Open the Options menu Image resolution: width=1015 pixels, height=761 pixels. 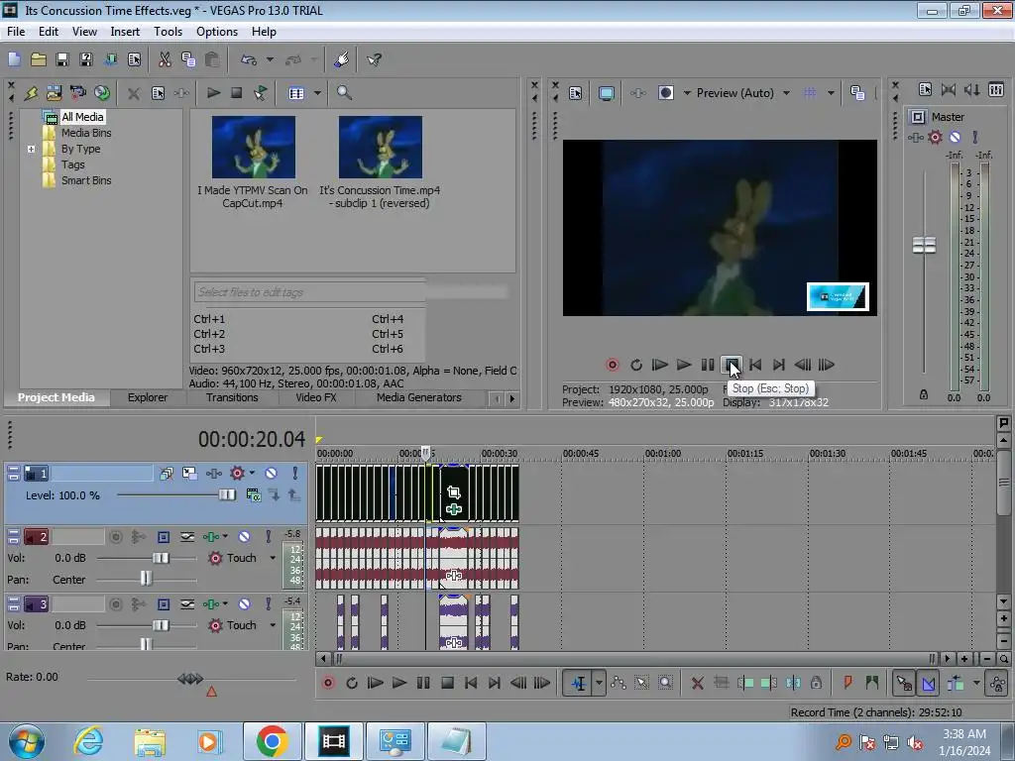[217, 31]
